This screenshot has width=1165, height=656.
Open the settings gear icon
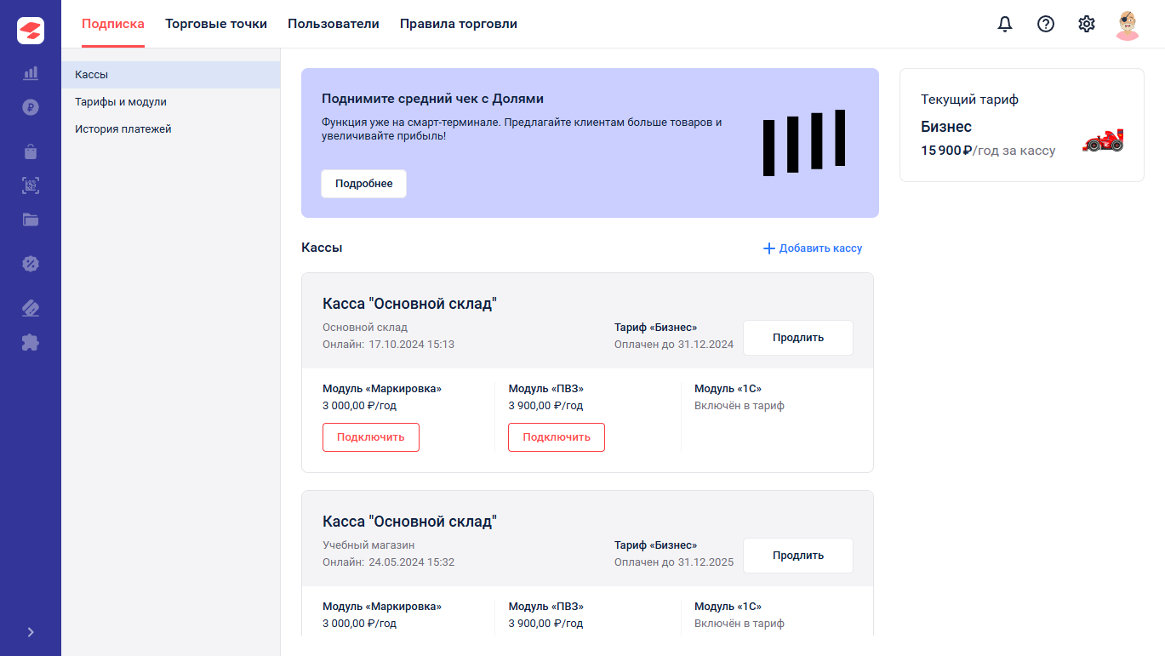[1087, 24]
